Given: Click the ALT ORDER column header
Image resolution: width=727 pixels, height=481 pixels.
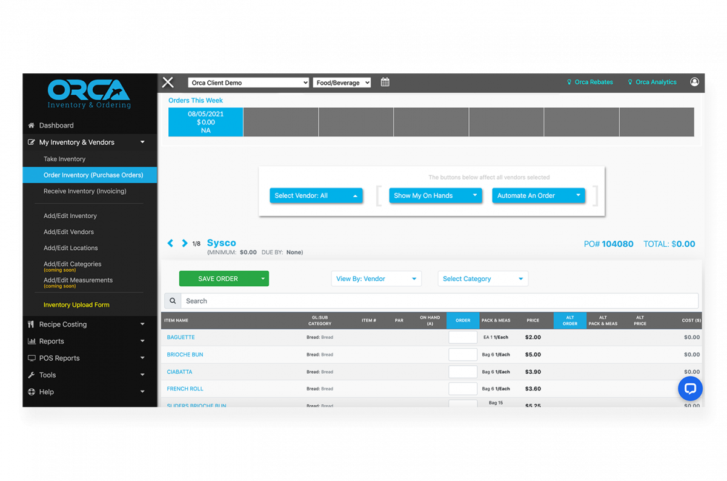Looking at the screenshot, I should click(x=570, y=320).
